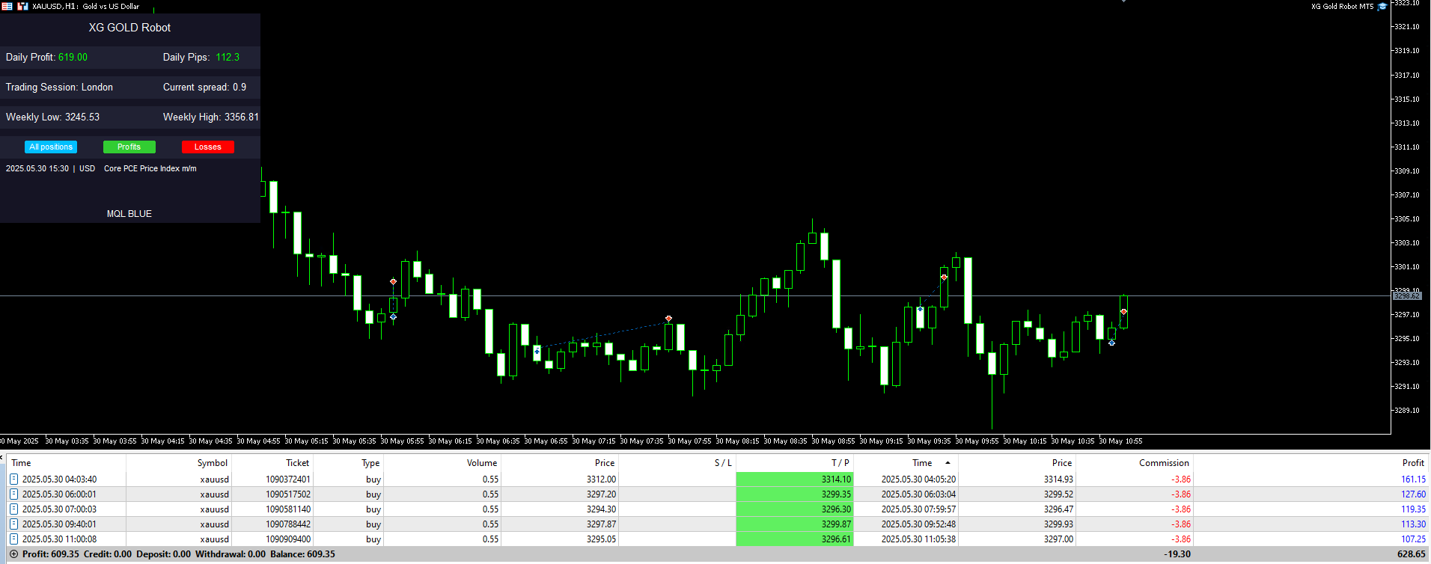Filter trades with the green Profits button
1431x564 pixels.
click(129, 147)
